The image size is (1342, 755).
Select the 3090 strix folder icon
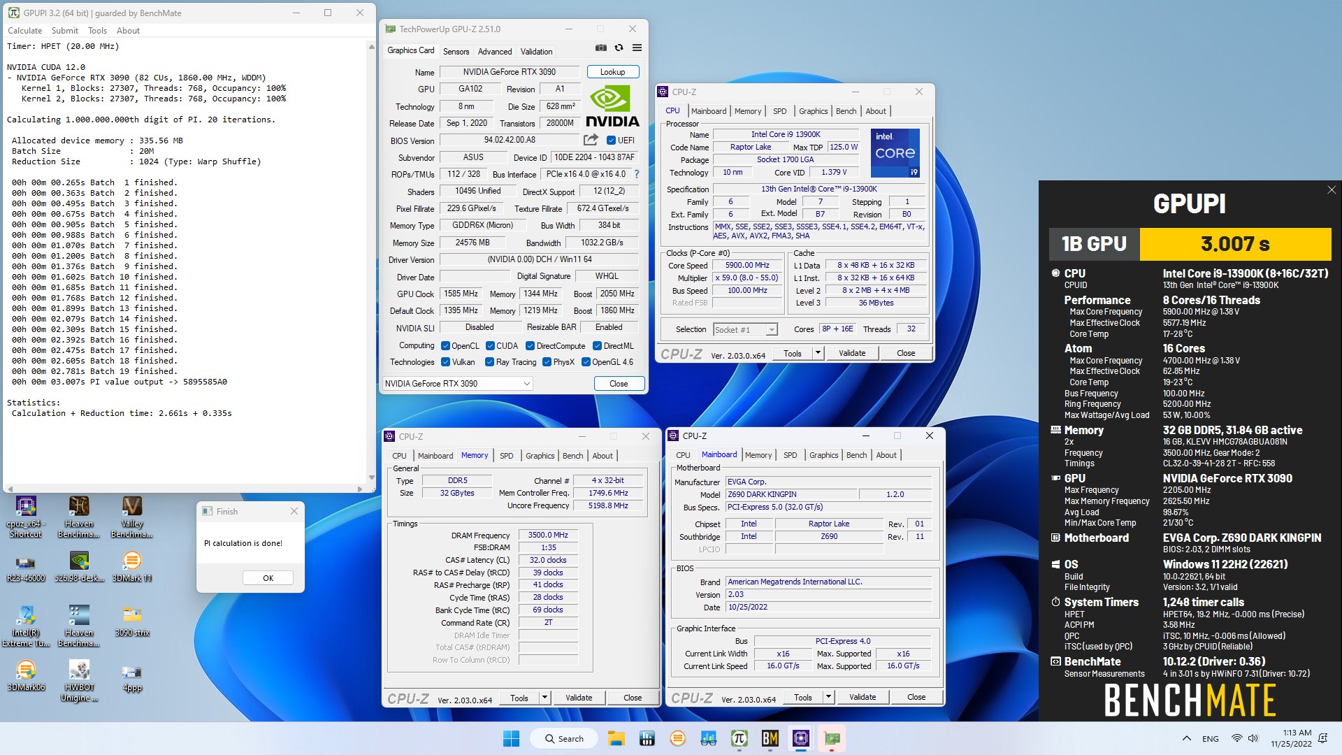point(132,621)
